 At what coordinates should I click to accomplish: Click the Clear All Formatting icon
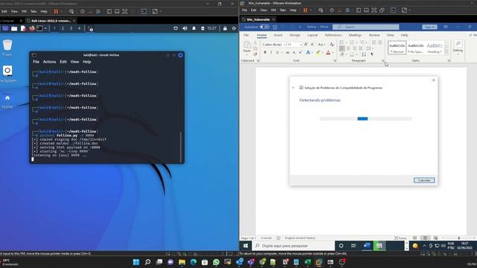pos(332,45)
